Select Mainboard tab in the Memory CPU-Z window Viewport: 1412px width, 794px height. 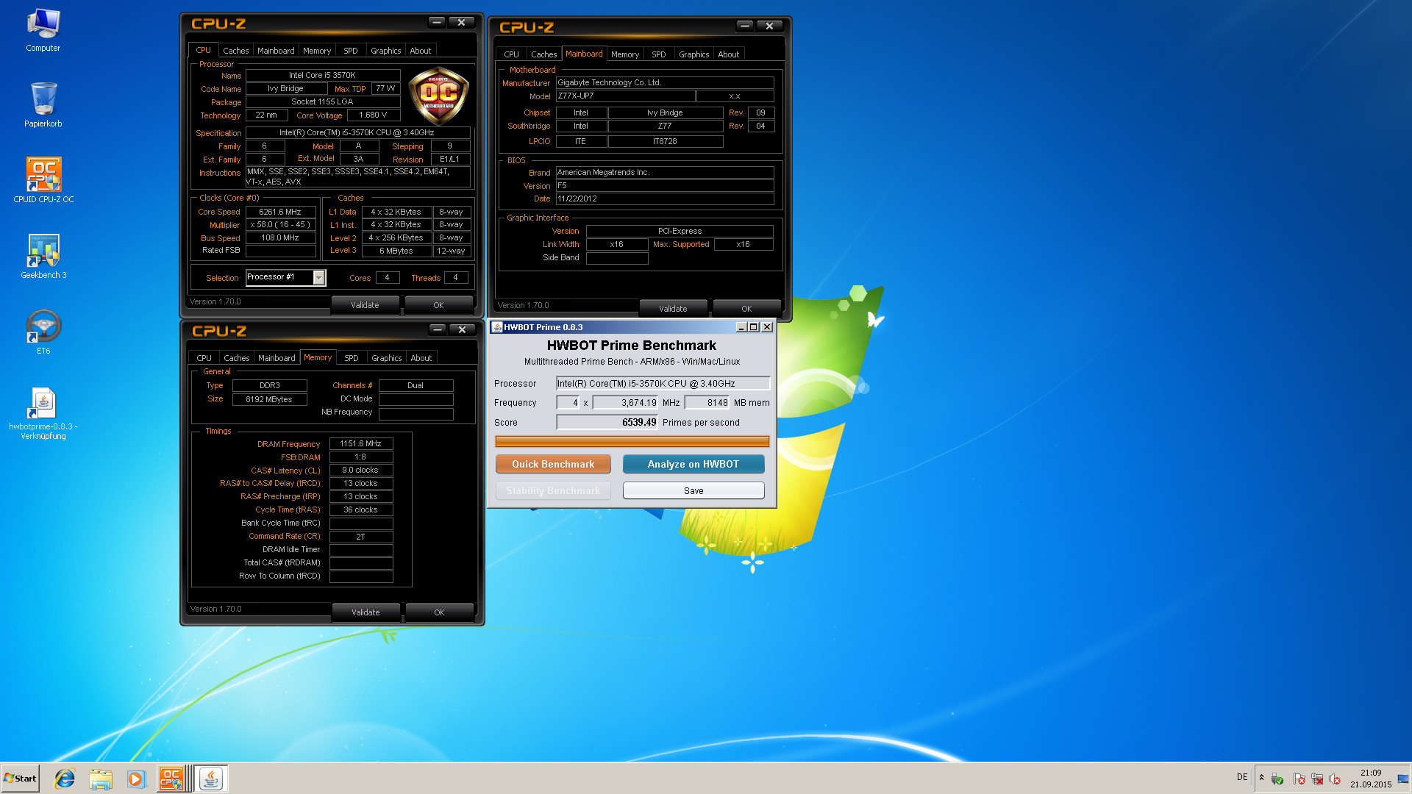point(277,358)
